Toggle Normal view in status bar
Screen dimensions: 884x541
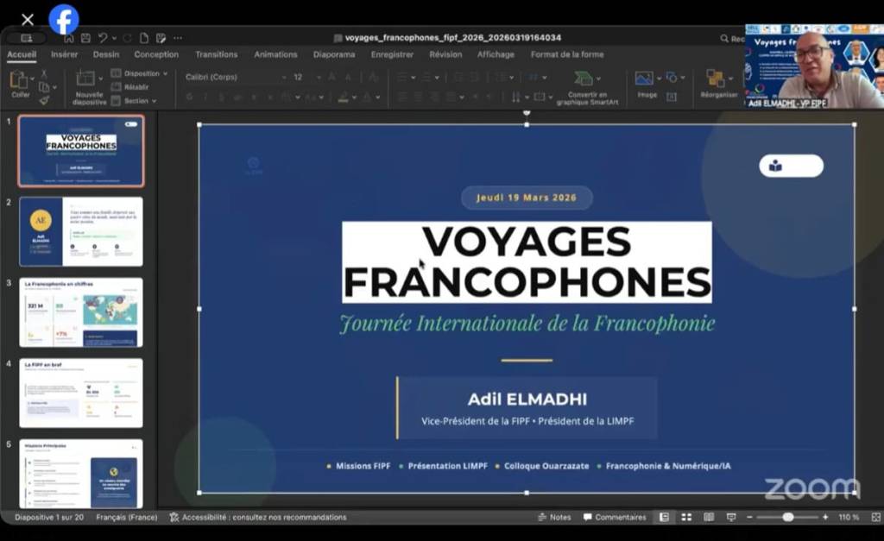(664, 517)
